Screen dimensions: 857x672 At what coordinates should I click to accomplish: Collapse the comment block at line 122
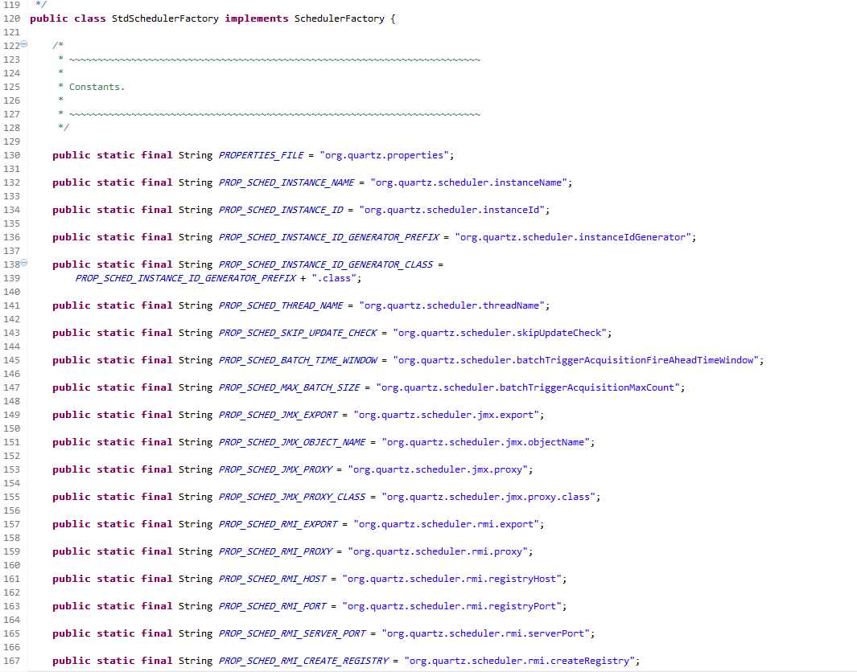click(x=24, y=45)
